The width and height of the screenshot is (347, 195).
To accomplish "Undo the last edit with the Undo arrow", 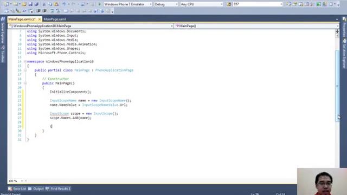I will [x=64, y=4].
